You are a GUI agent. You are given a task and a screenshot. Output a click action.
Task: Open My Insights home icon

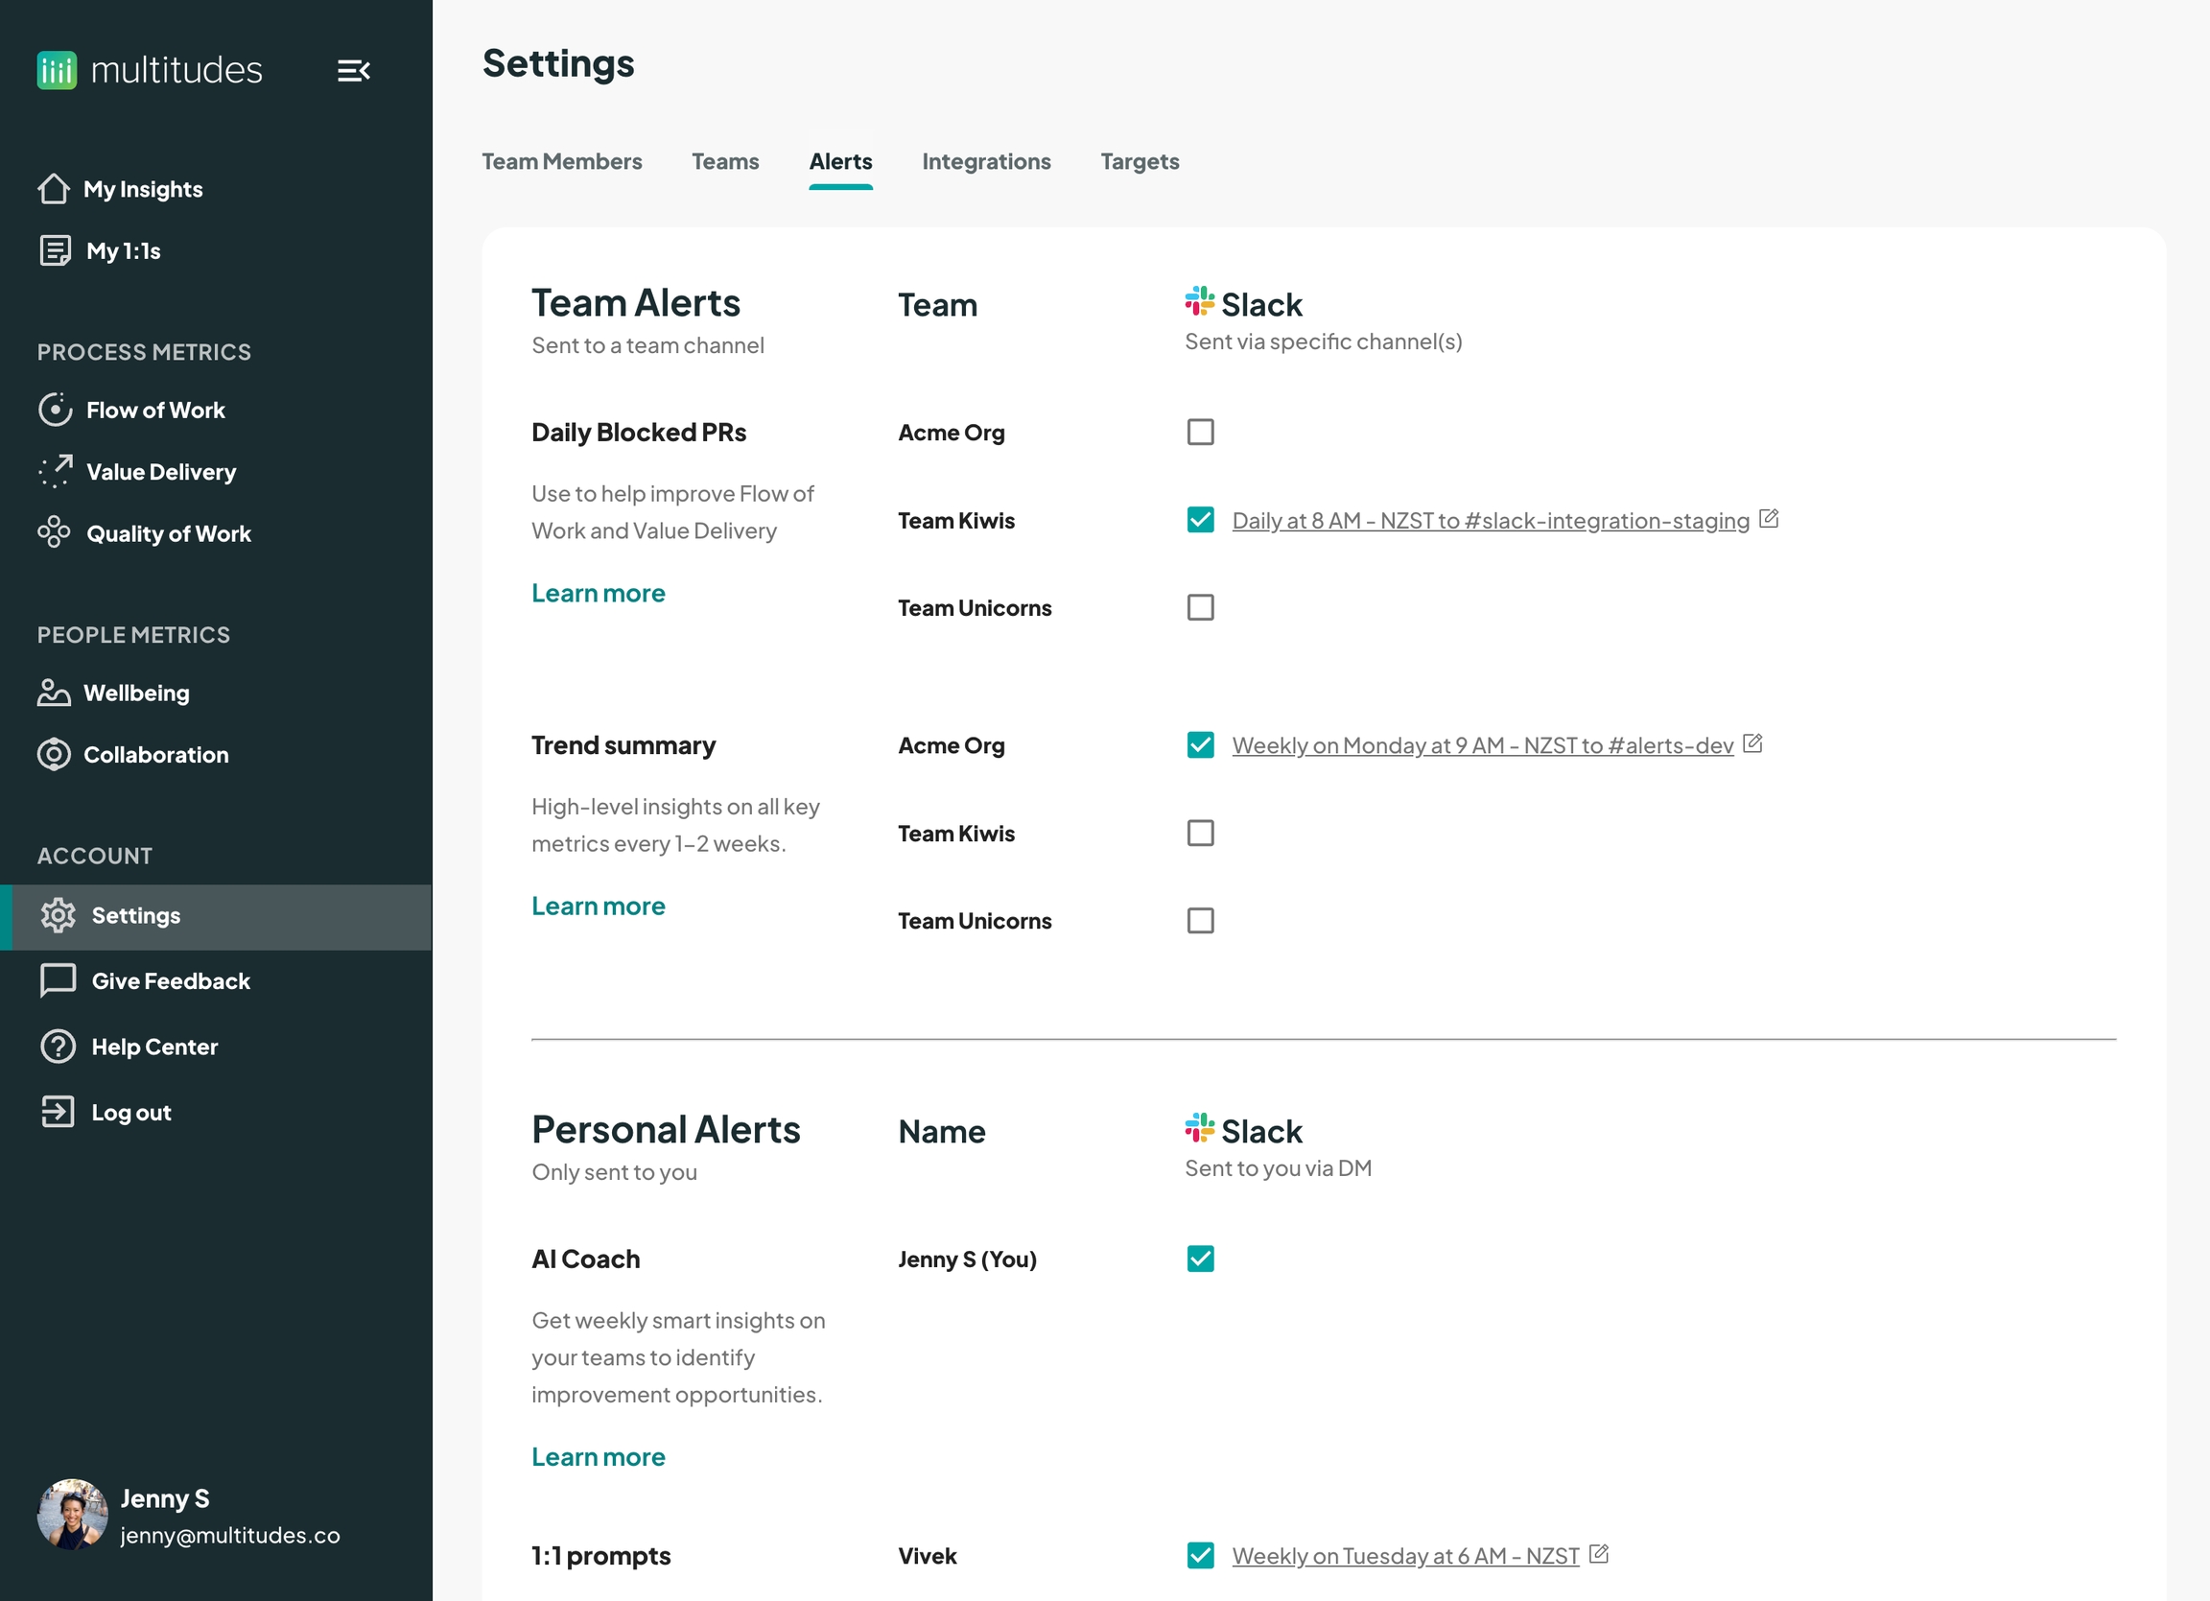pos(54,189)
